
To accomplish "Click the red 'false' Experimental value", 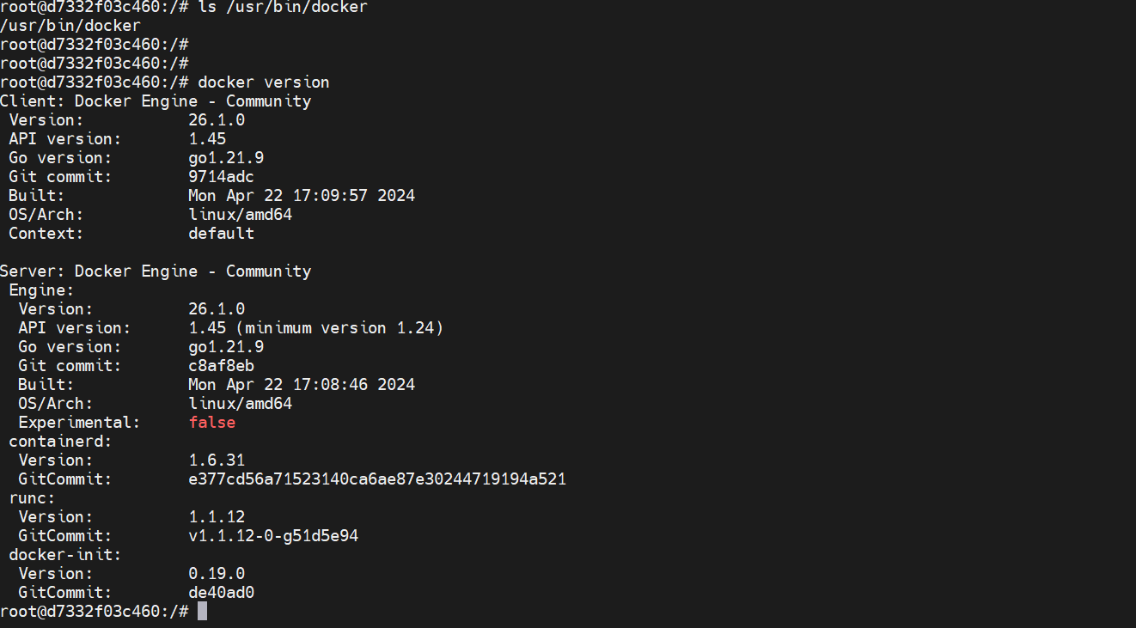I will [212, 423].
